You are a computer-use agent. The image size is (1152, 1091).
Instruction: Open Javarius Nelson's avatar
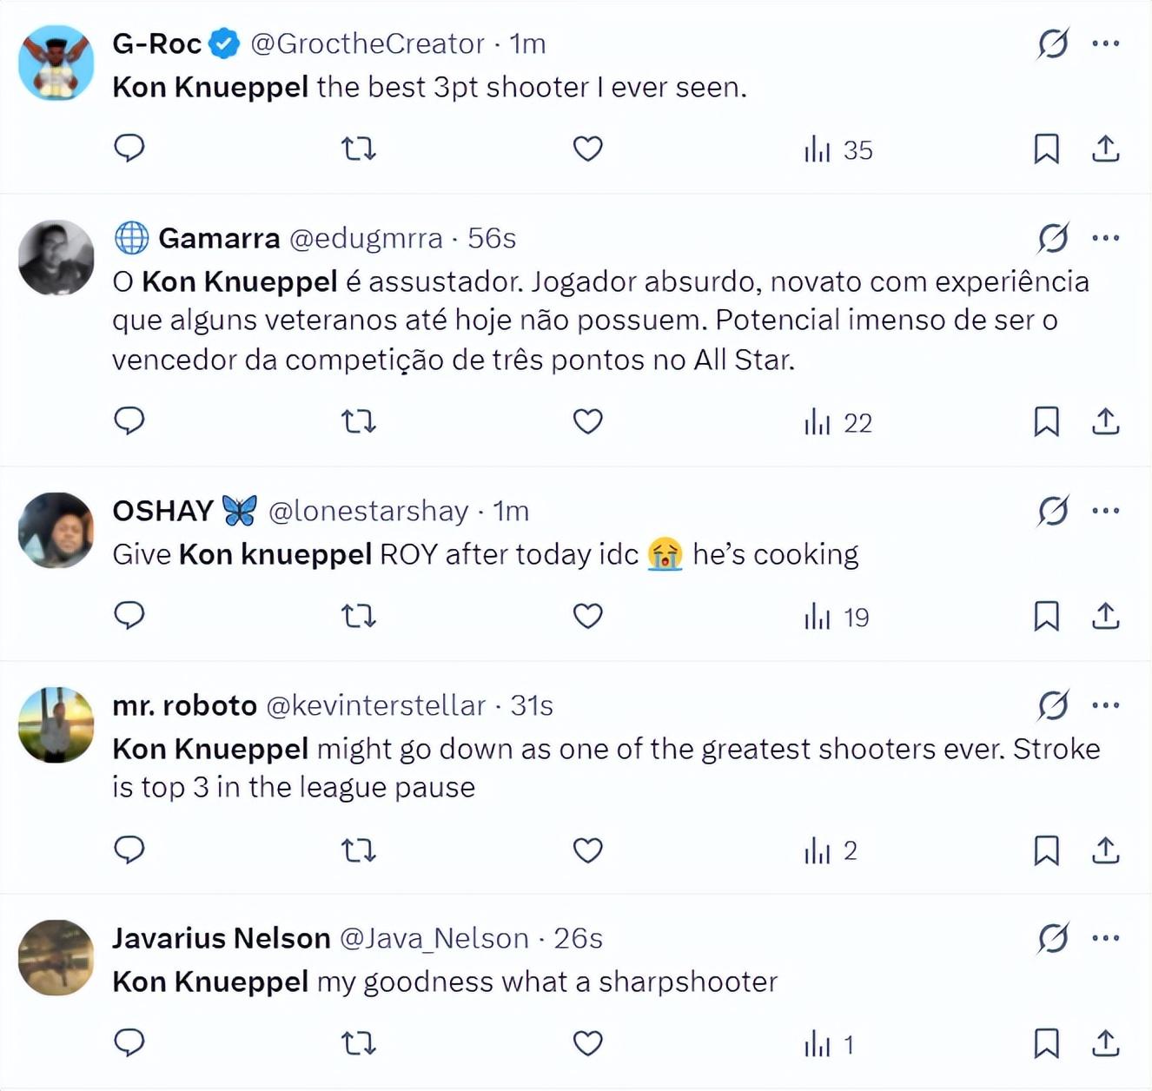pyautogui.click(x=56, y=957)
